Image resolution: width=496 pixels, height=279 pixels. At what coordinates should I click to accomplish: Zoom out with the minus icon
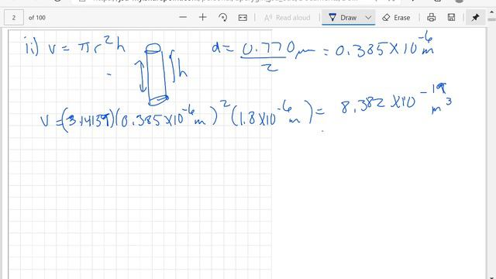(183, 17)
